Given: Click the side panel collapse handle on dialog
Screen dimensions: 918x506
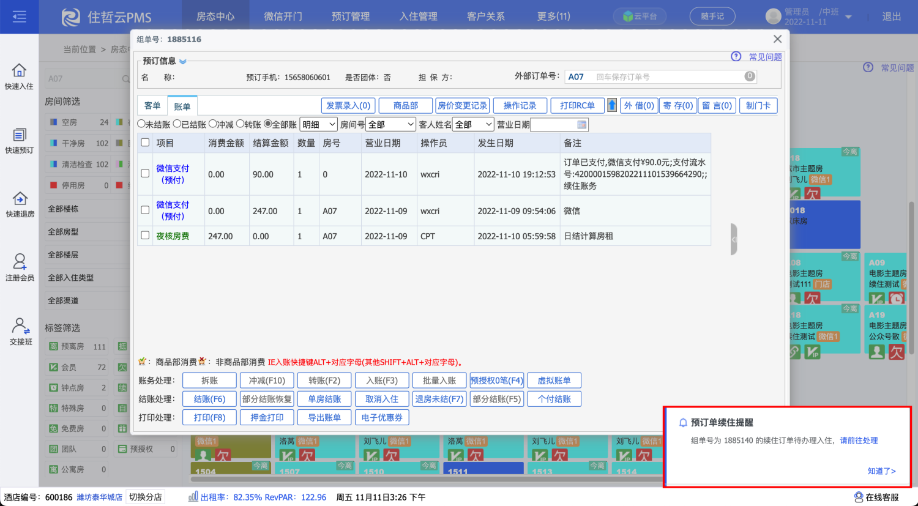Looking at the screenshot, I should (734, 239).
